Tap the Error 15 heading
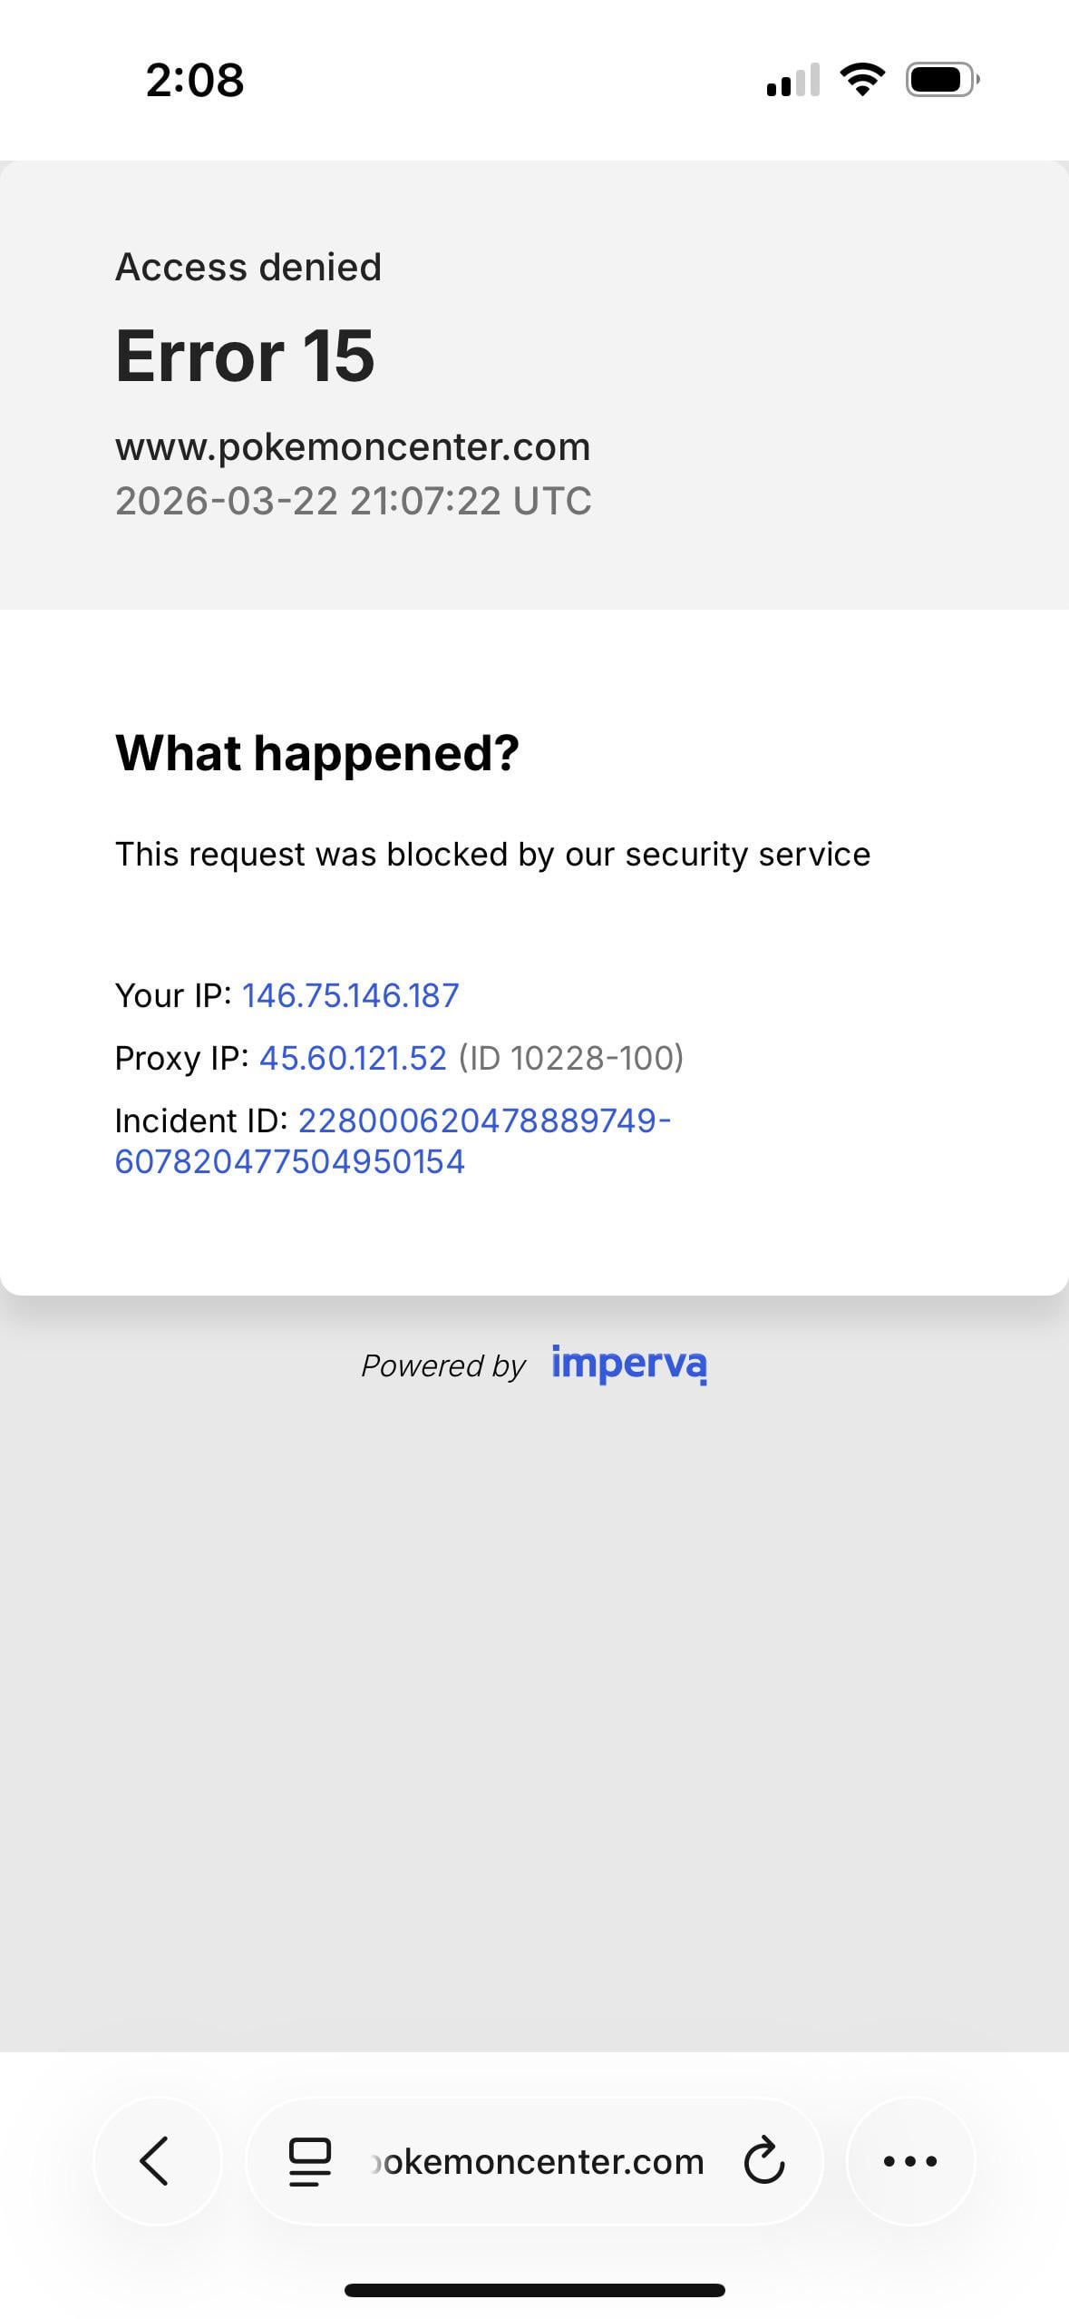The image size is (1069, 2319). point(245,356)
